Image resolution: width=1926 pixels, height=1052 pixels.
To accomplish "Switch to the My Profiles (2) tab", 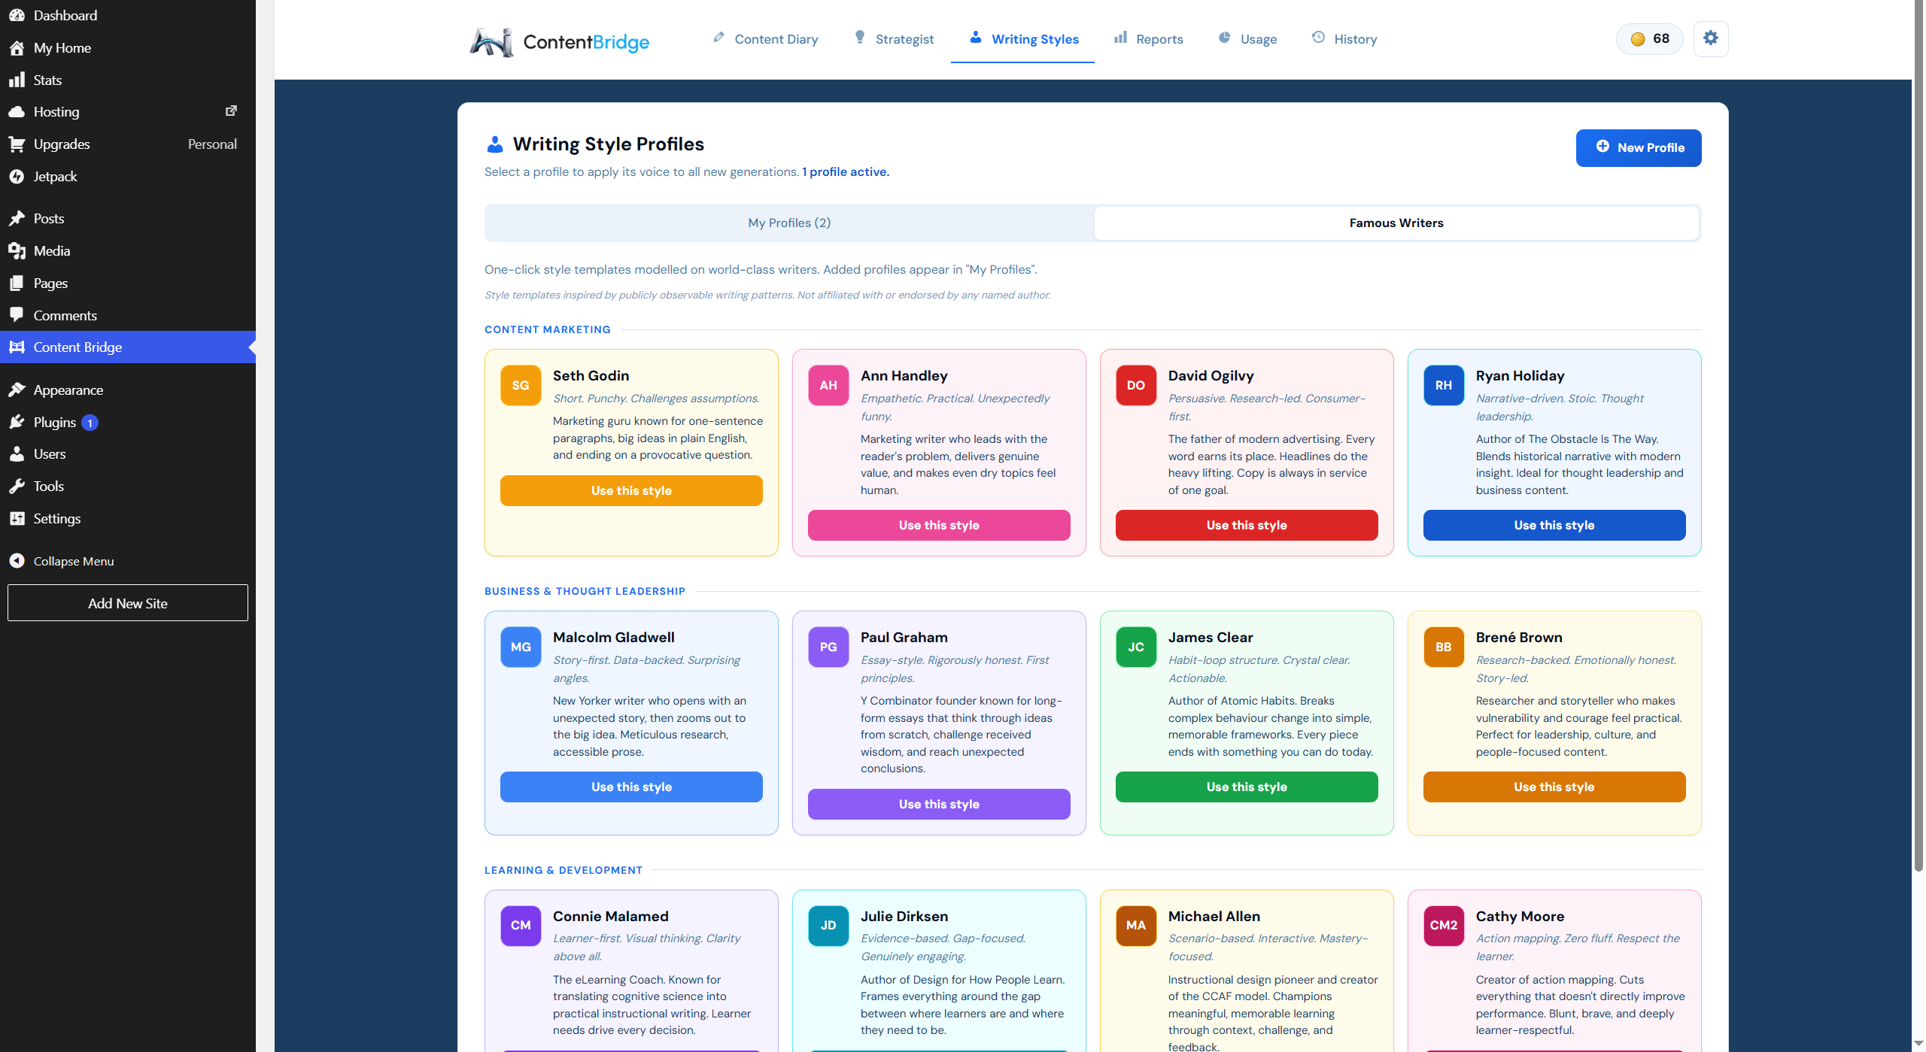I will [789, 223].
